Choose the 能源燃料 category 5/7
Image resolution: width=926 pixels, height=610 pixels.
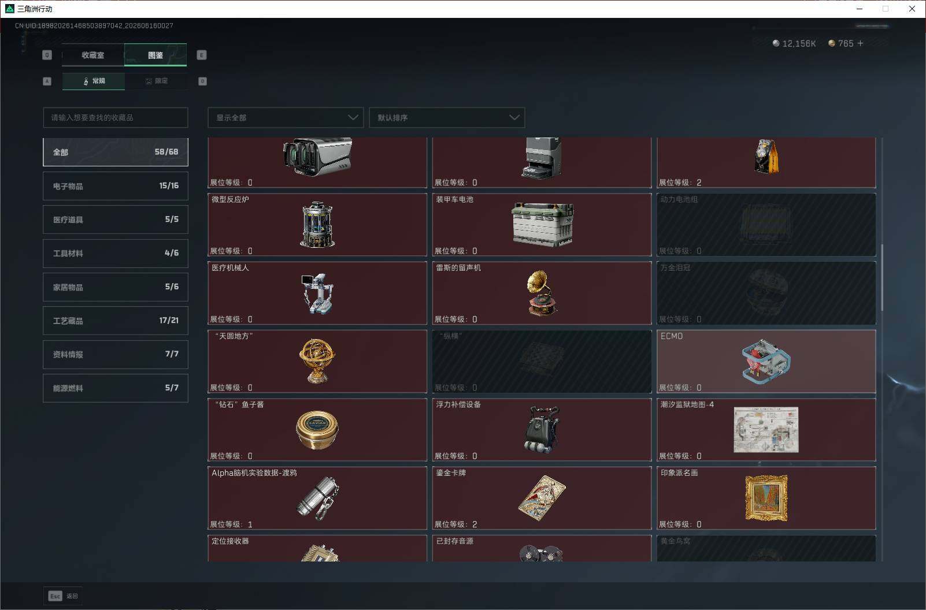coord(116,388)
